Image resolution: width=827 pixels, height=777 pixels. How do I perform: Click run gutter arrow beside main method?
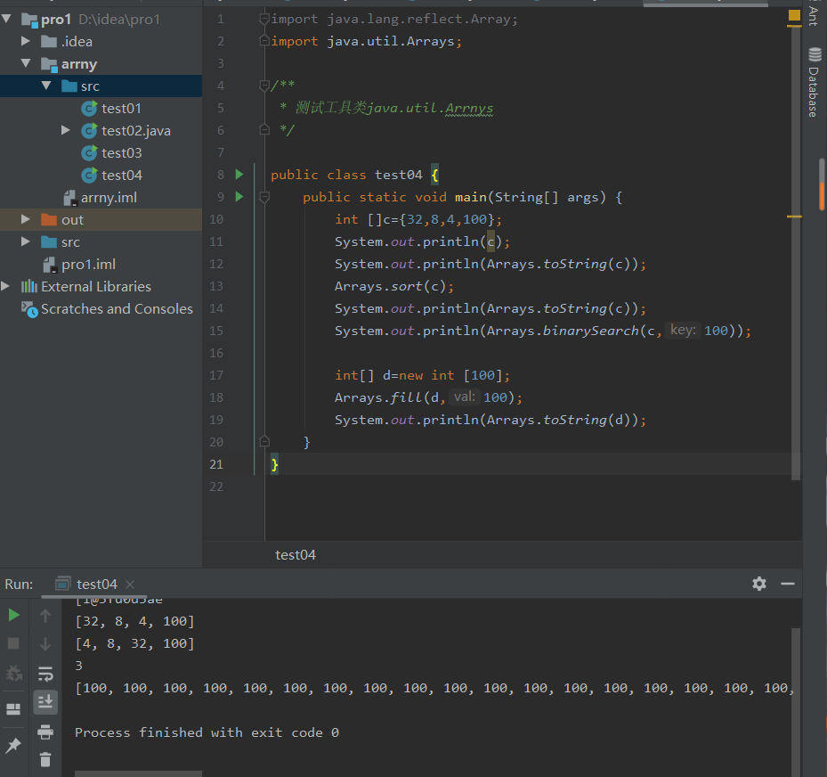pyautogui.click(x=239, y=197)
